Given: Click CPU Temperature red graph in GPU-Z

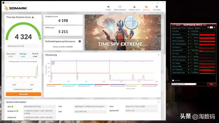Looking at the screenshot, I should pyautogui.click(x=207, y=70).
